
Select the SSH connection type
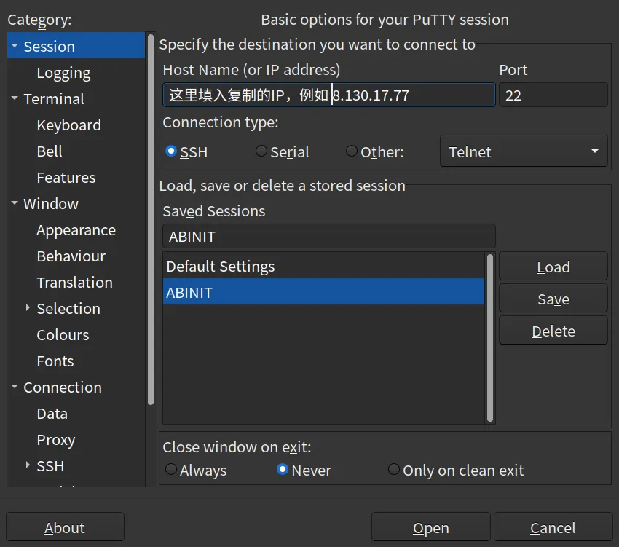click(x=171, y=151)
